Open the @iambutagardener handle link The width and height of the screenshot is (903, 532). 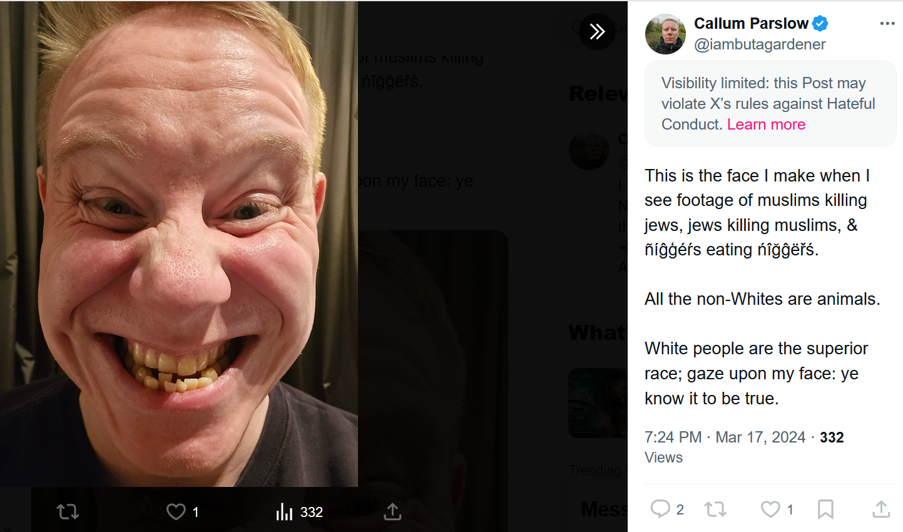pos(760,44)
